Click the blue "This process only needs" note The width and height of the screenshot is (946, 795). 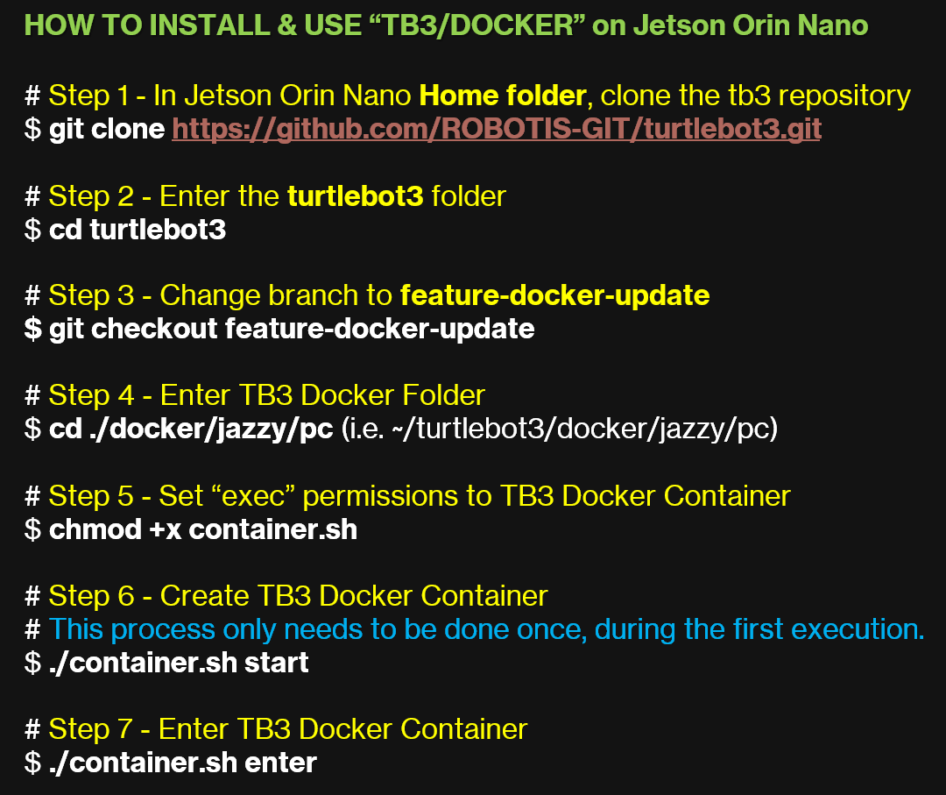tap(486, 629)
